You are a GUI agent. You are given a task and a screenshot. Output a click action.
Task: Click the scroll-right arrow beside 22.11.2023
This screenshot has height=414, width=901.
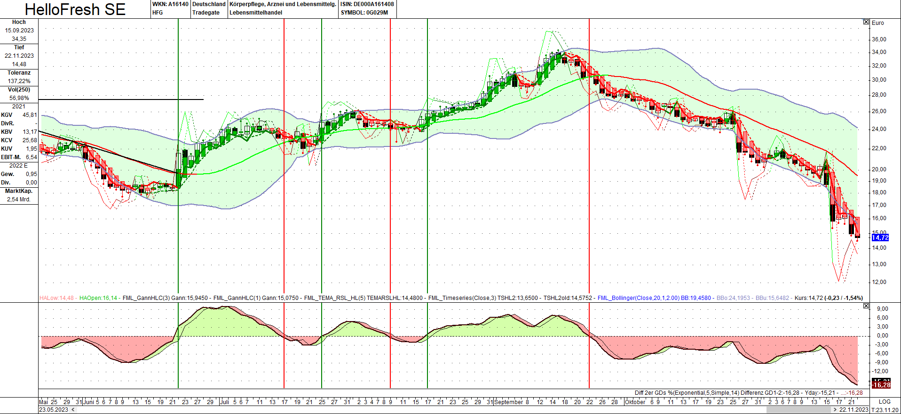835,410
